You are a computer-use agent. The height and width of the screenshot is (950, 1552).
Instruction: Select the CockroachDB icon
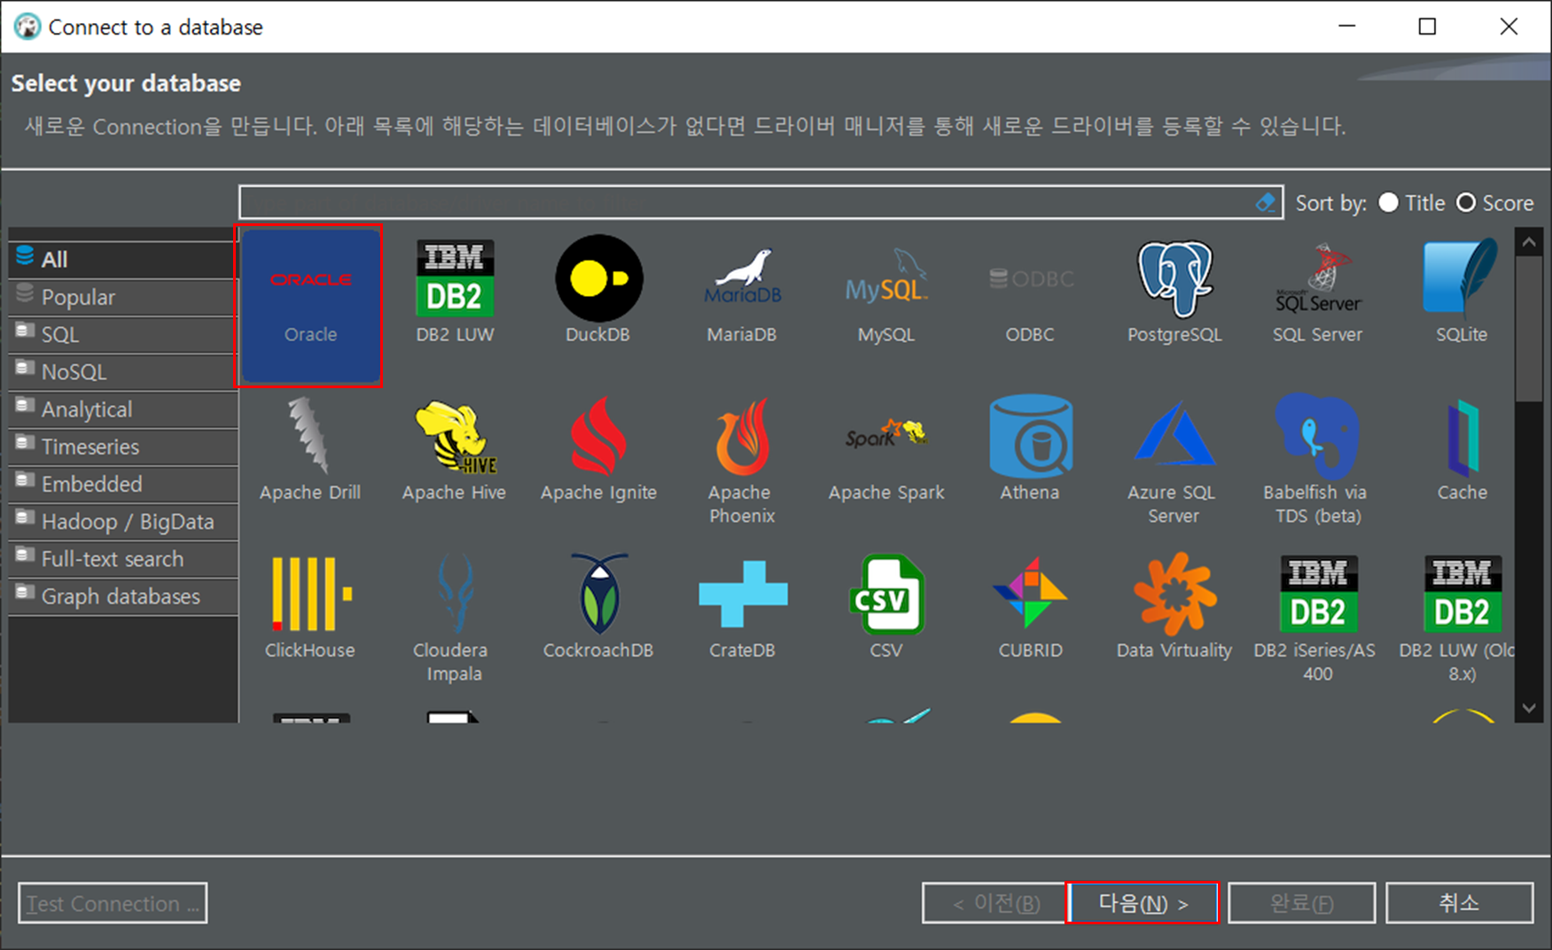pos(598,593)
